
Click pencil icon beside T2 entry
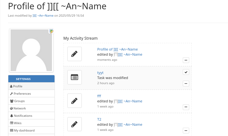click(x=74, y=124)
